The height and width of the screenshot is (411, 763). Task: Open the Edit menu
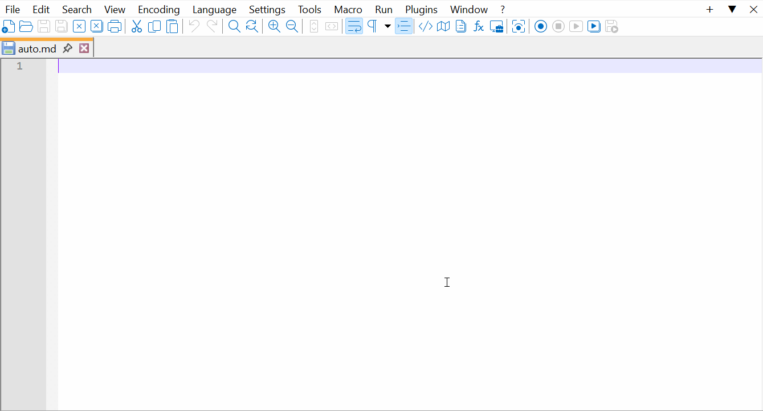[41, 9]
